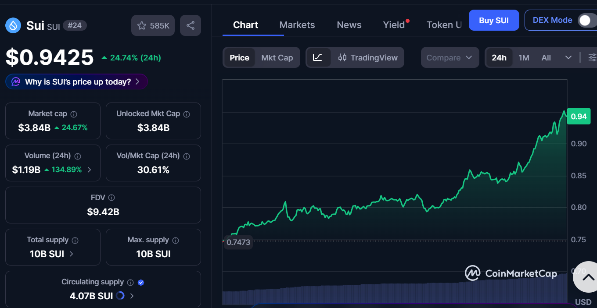The image size is (597, 308).
Task: Click the $1.19B volume value
Action: pos(26,170)
